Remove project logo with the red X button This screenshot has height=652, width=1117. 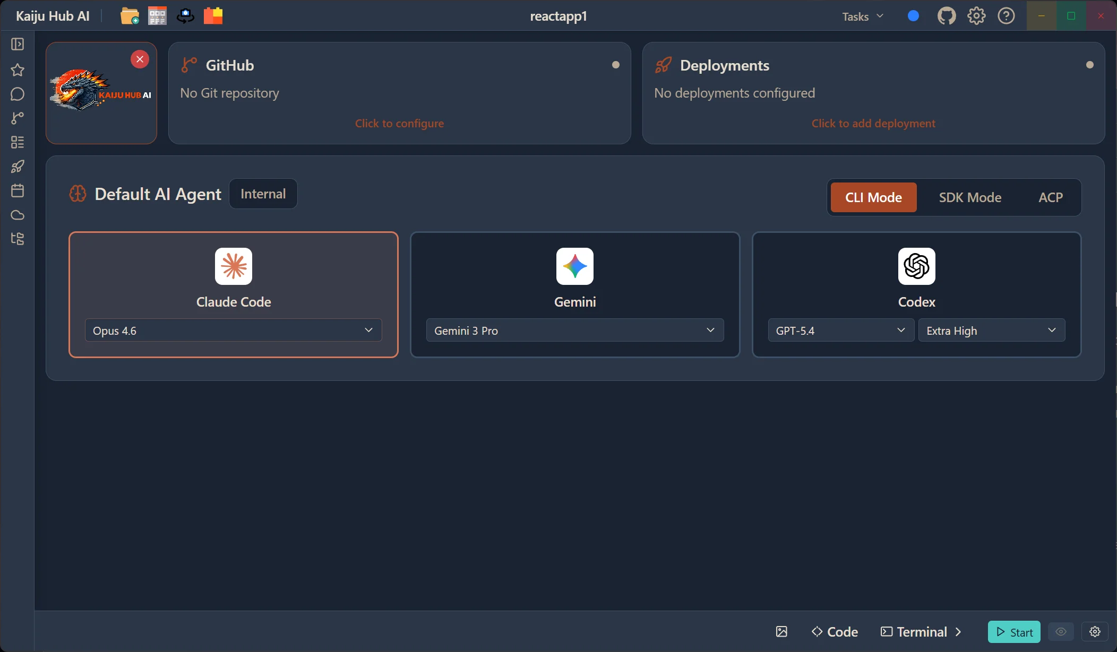coord(140,59)
